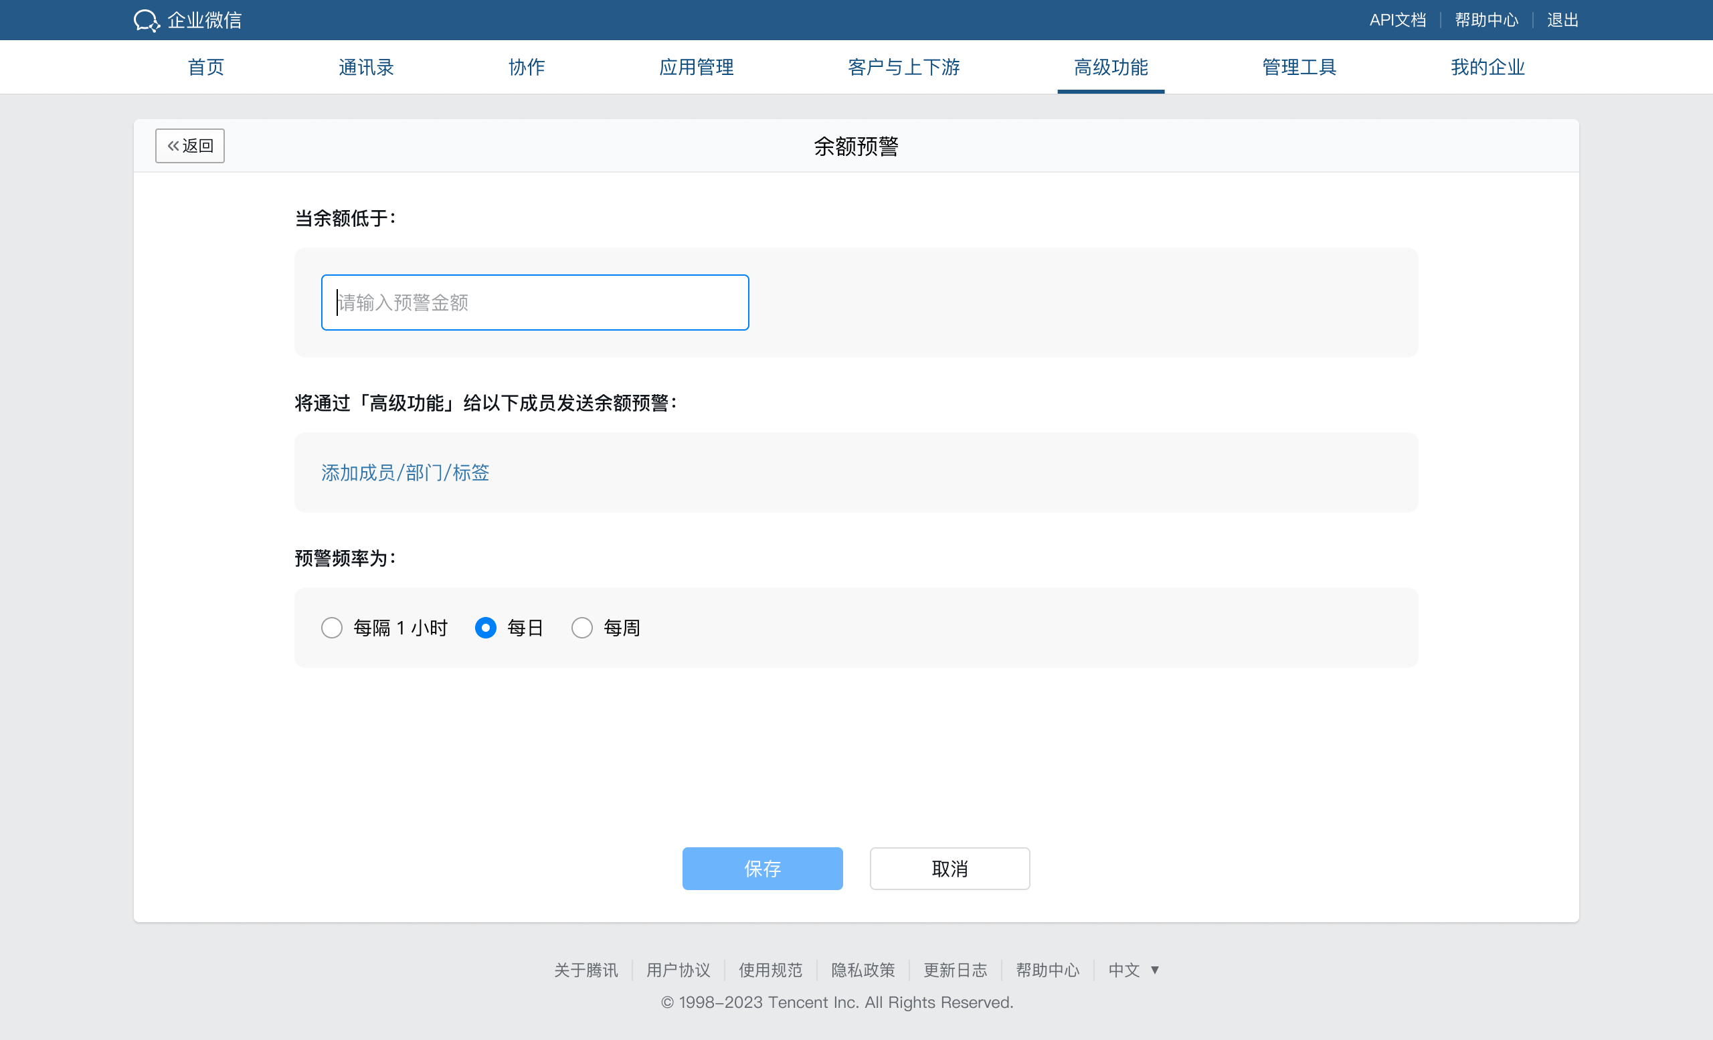Open the 中文 language dropdown
This screenshot has width=1713, height=1040.
(x=1134, y=970)
